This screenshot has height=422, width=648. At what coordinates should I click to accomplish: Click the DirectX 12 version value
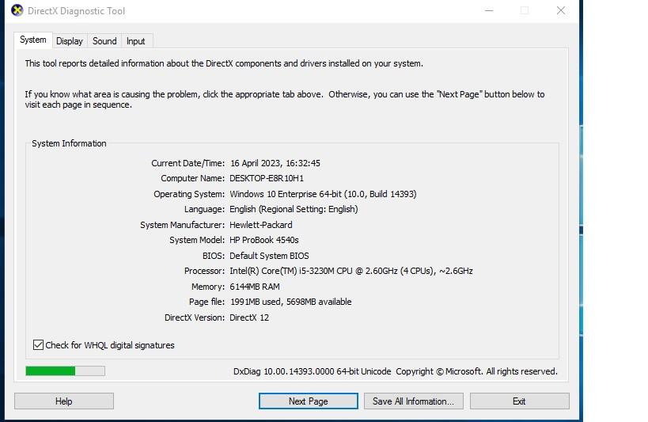click(249, 317)
